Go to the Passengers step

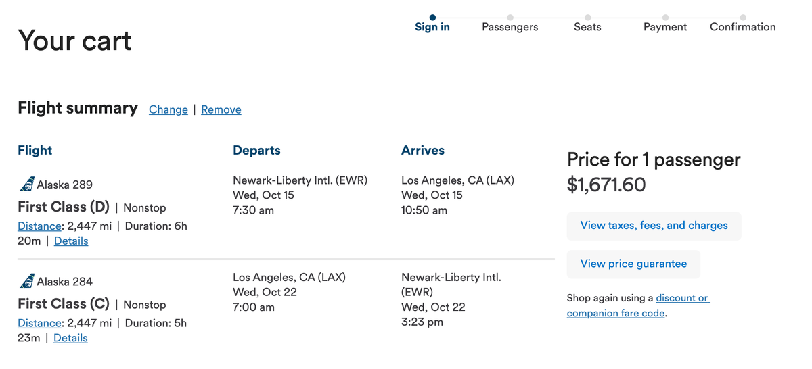(510, 27)
